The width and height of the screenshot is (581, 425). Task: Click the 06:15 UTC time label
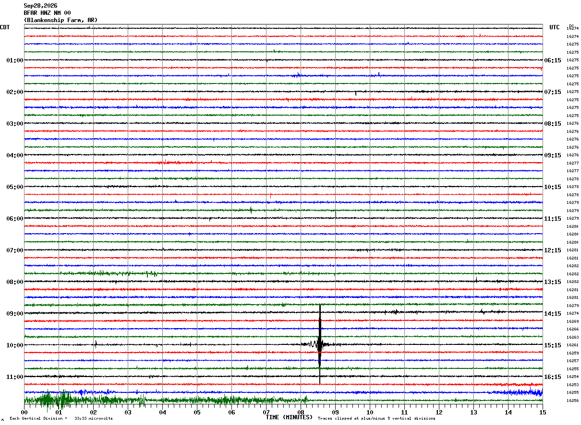click(553, 60)
